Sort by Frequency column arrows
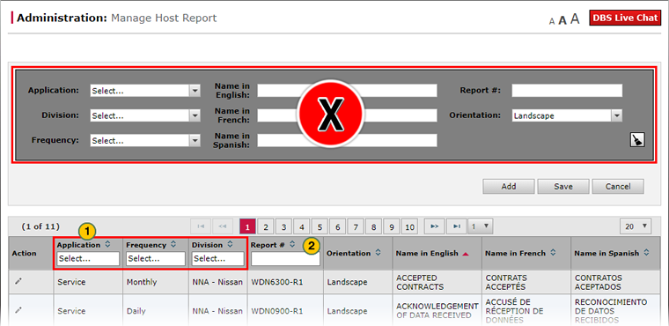Viewport: 669px width, 326px height. pos(173,245)
